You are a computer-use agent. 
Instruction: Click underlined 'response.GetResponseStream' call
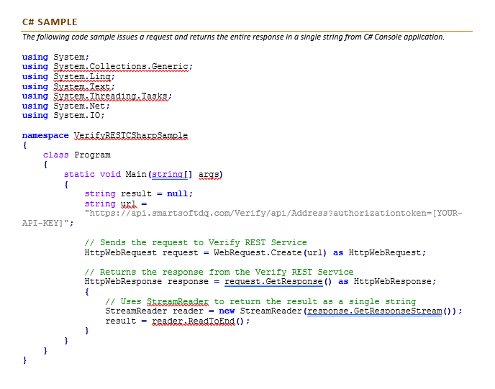pos(374,311)
